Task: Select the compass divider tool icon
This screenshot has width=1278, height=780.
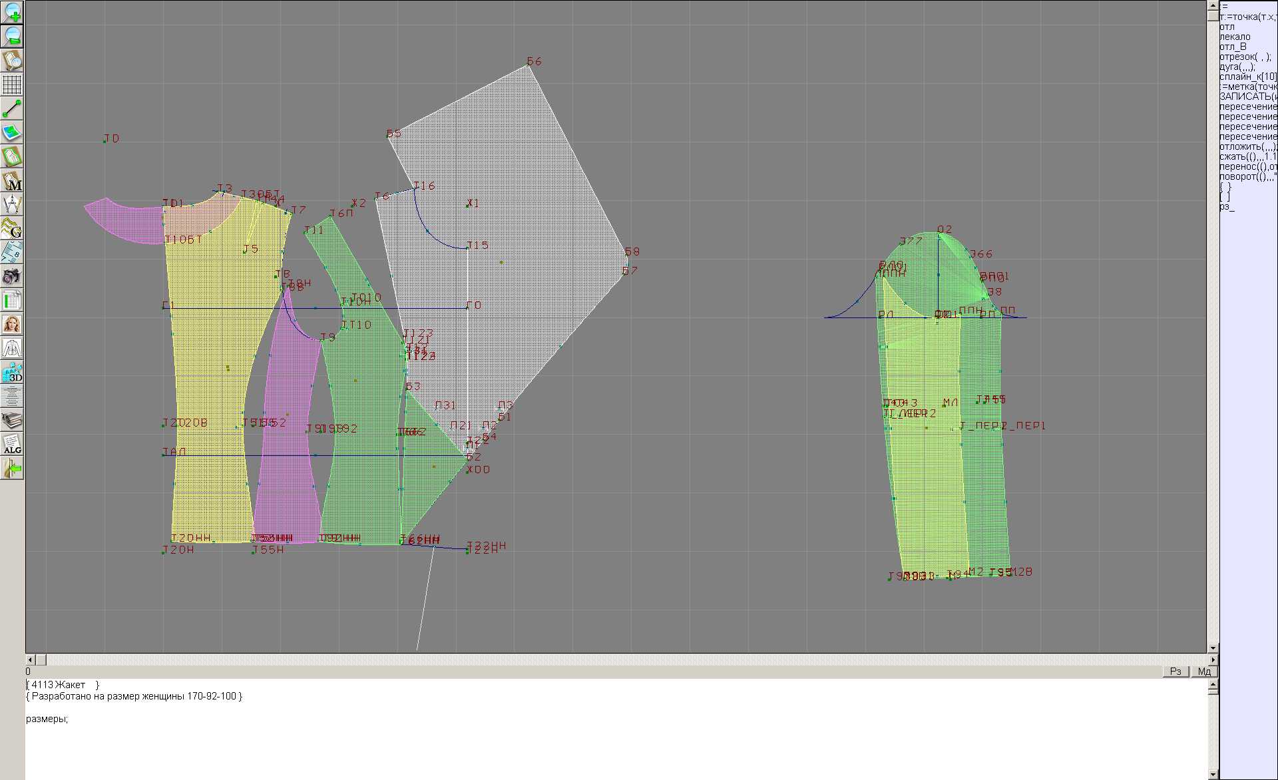Action: pyautogui.click(x=12, y=204)
